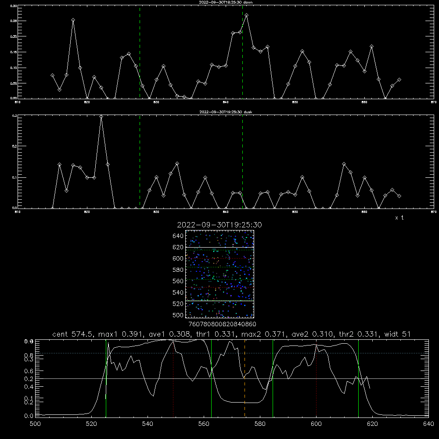
Task: Click the image panel x-axis label row '760780800820840860'
Action: 222,324
